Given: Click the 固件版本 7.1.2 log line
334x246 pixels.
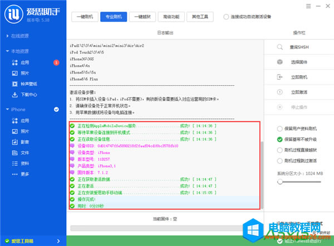Looking at the screenshot, I should [92, 173].
